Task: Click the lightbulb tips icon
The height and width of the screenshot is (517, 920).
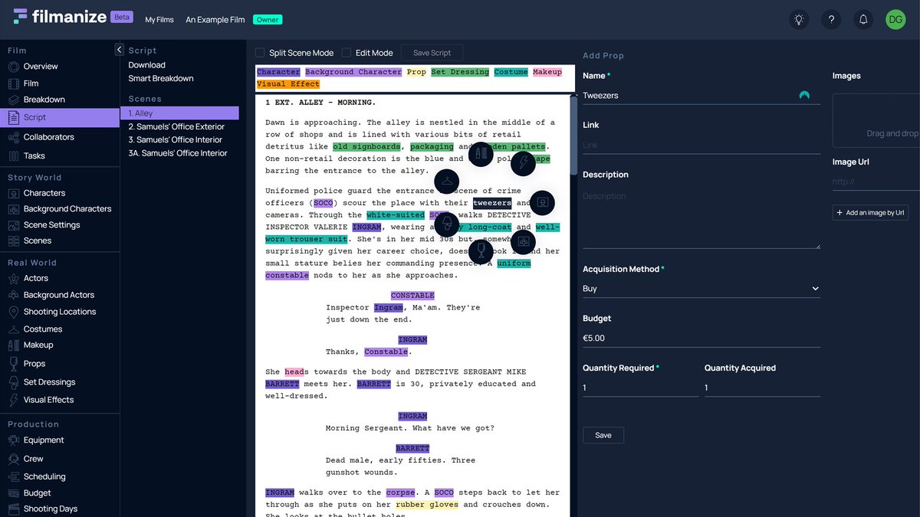Action: click(798, 19)
